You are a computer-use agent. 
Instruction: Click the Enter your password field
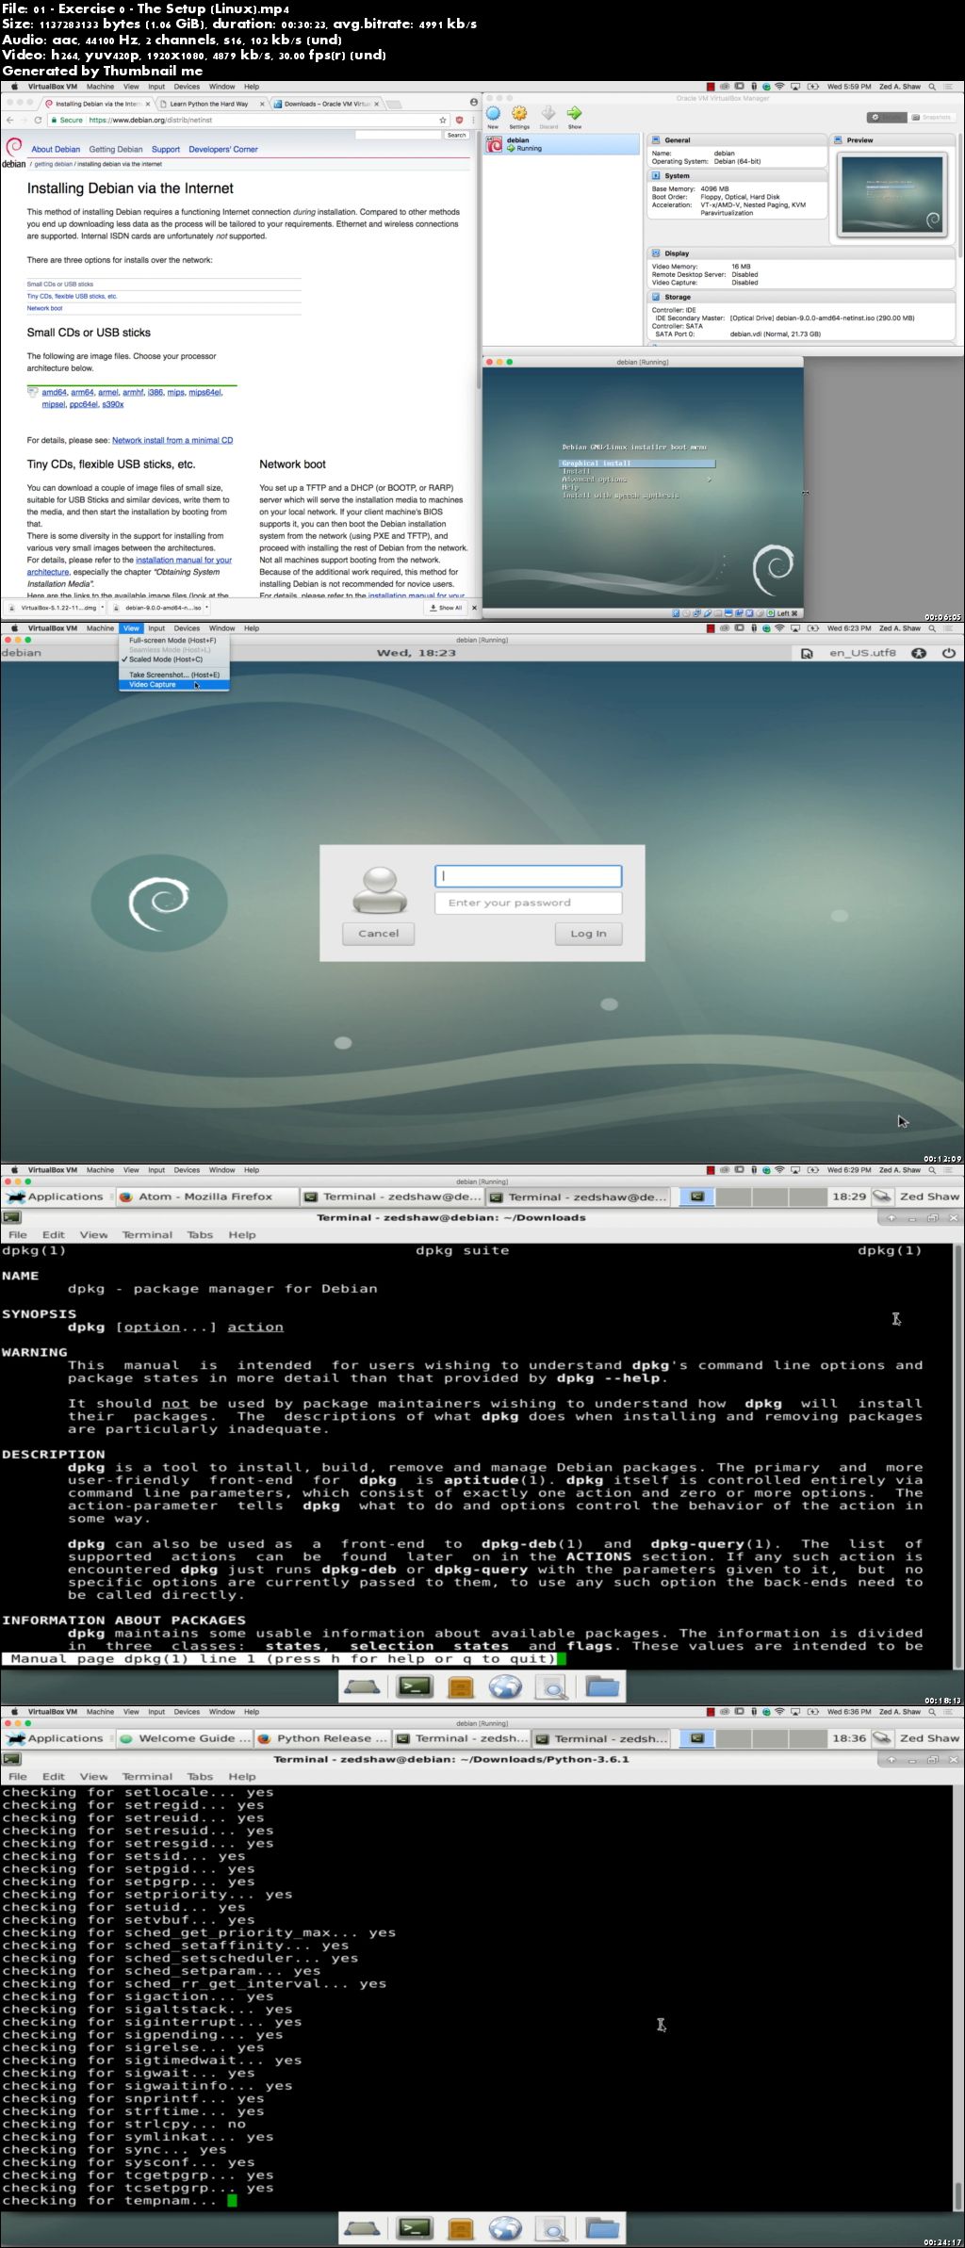528,903
